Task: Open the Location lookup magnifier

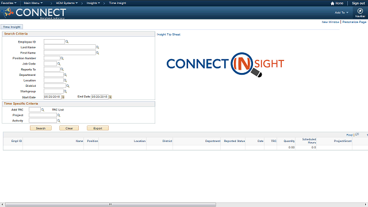Action: [x=66, y=80]
